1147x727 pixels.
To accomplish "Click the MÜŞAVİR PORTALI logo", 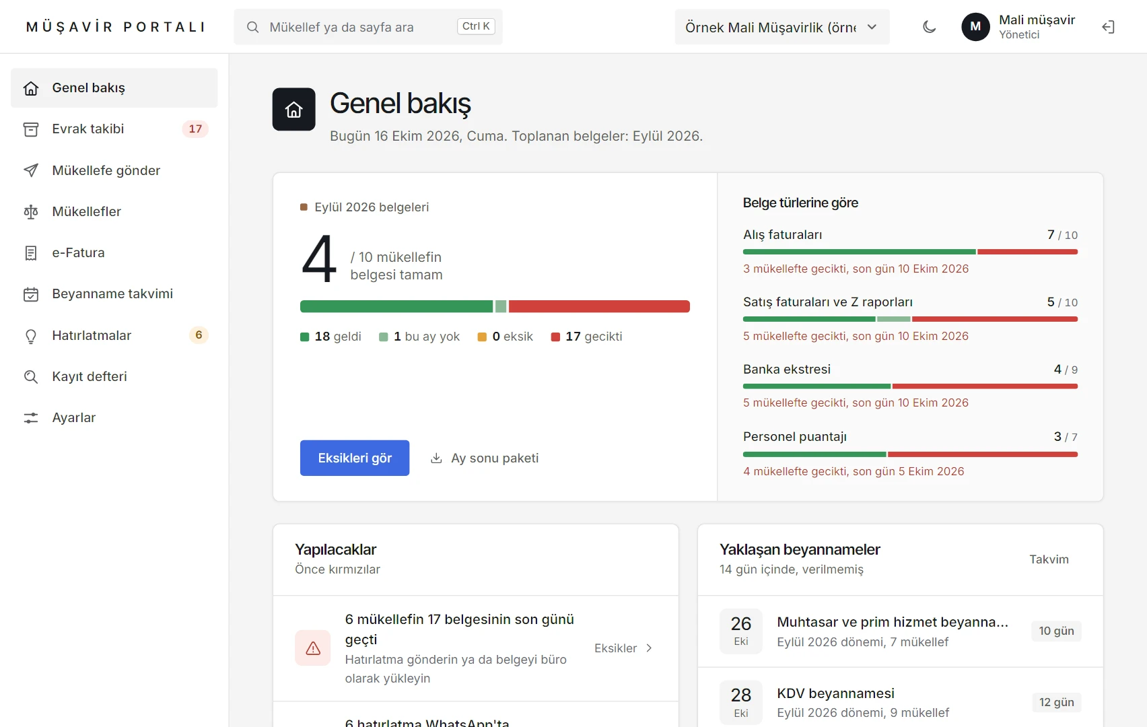I will [116, 27].
